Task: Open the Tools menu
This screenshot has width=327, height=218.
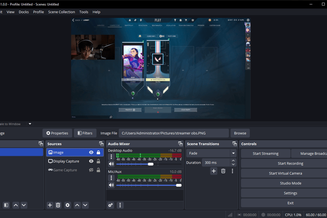Action: point(83,12)
